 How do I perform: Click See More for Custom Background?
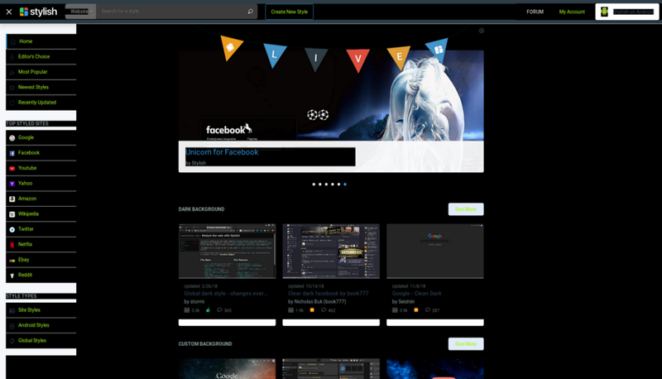point(466,344)
